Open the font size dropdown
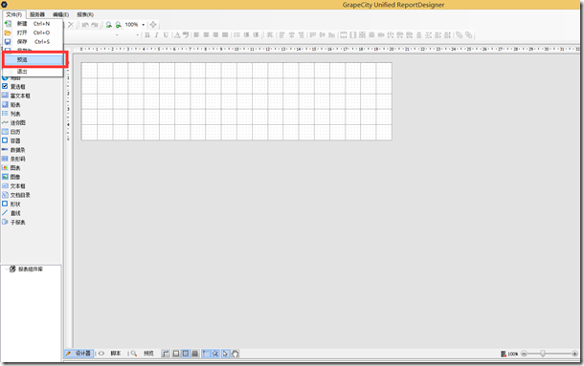The width and height of the screenshot is (584, 366). (138, 35)
